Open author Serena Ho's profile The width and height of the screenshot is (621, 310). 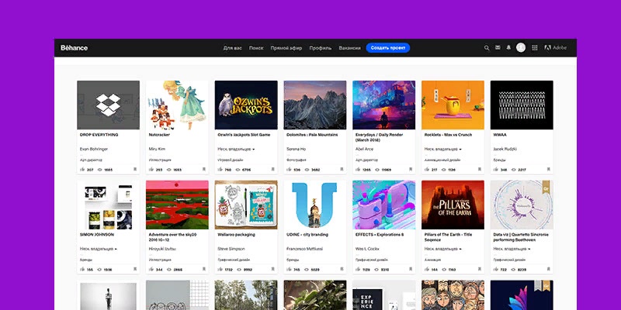click(x=297, y=149)
